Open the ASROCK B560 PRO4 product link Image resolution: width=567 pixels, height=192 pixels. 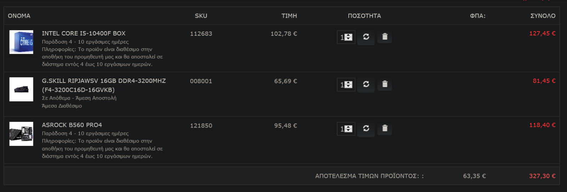click(72, 125)
